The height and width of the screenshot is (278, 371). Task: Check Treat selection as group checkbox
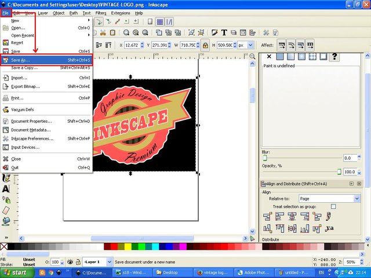[x=333, y=207]
